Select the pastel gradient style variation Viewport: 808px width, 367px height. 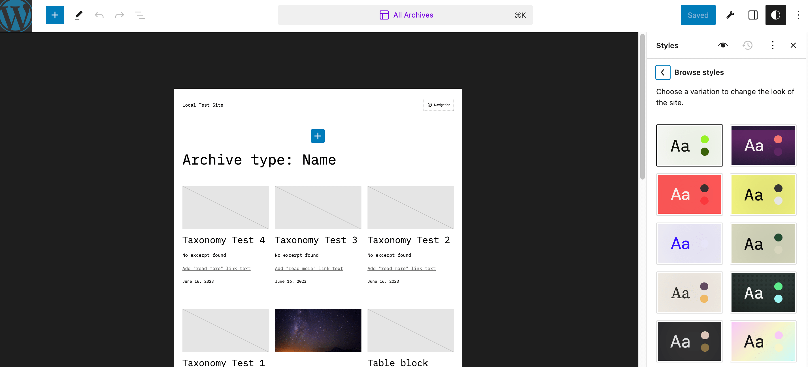(763, 341)
